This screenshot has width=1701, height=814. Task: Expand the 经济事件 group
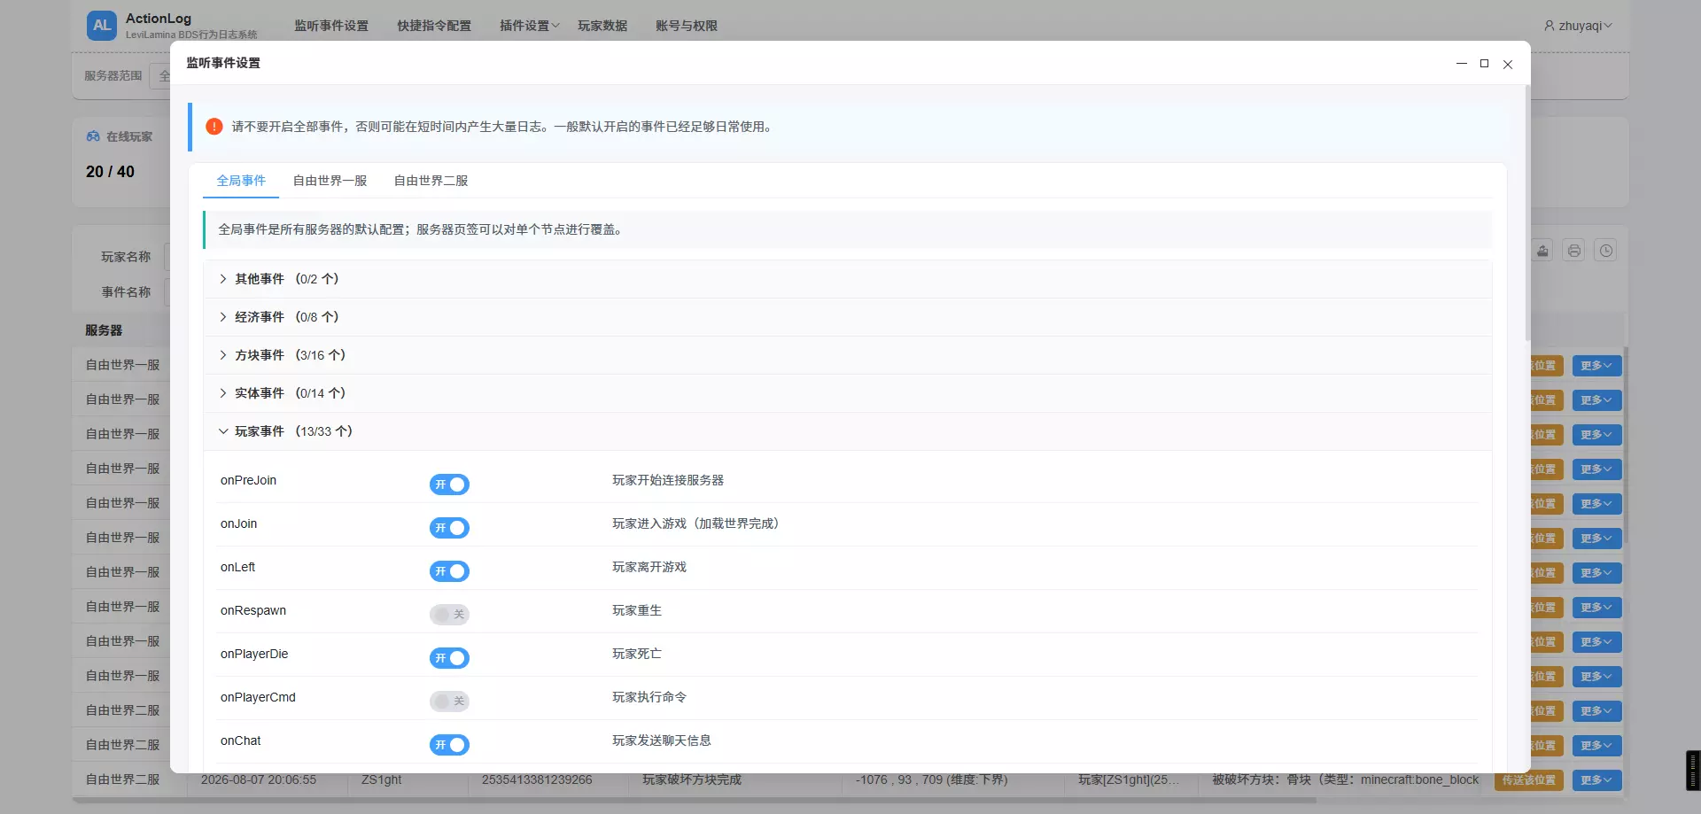coord(848,317)
